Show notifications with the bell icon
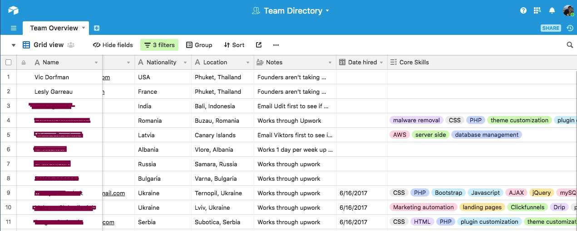This screenshot has width=577, height=231. (x=552, y=10)
